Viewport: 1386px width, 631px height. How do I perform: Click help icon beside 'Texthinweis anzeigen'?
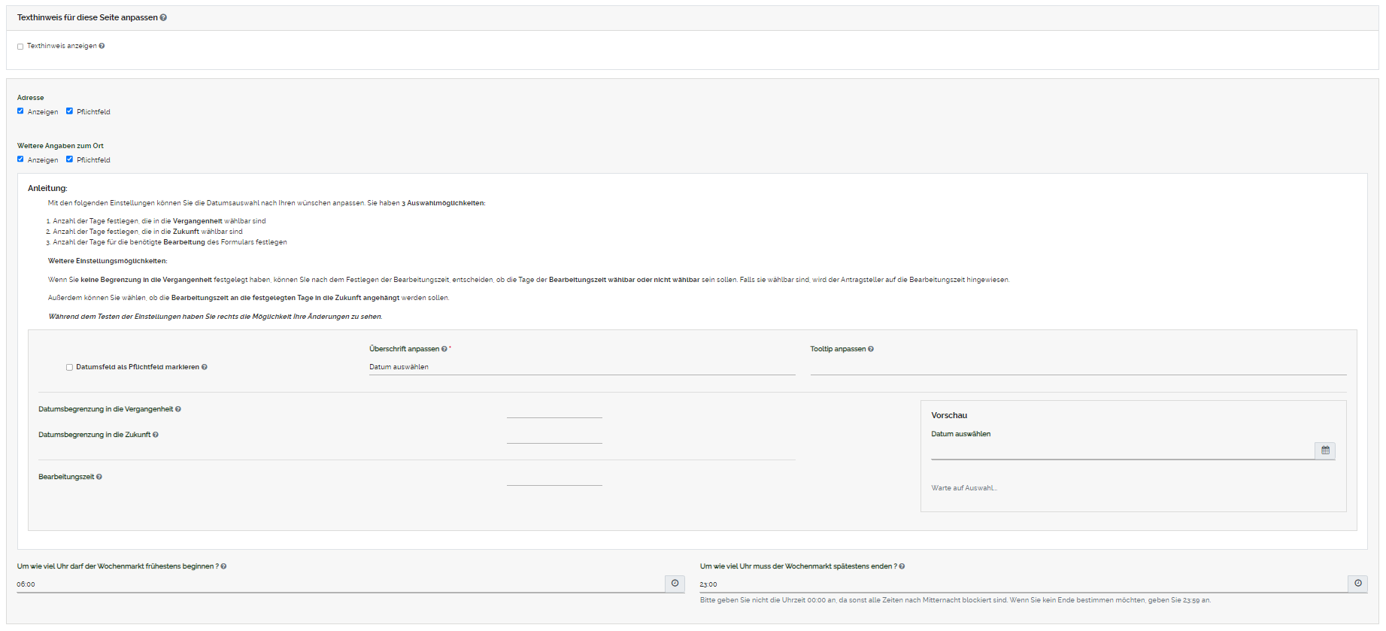(x=102, y=46)
